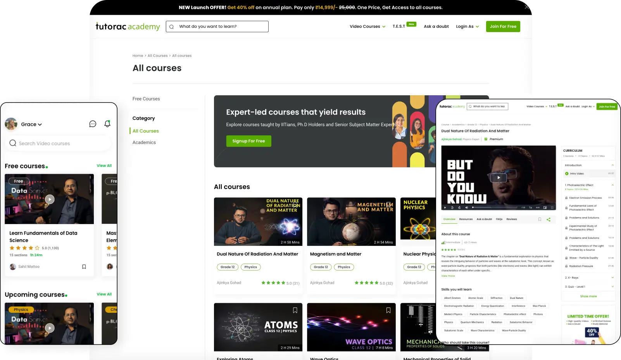Click the Signup For Free button
The image size is (621, 360).
249,141
